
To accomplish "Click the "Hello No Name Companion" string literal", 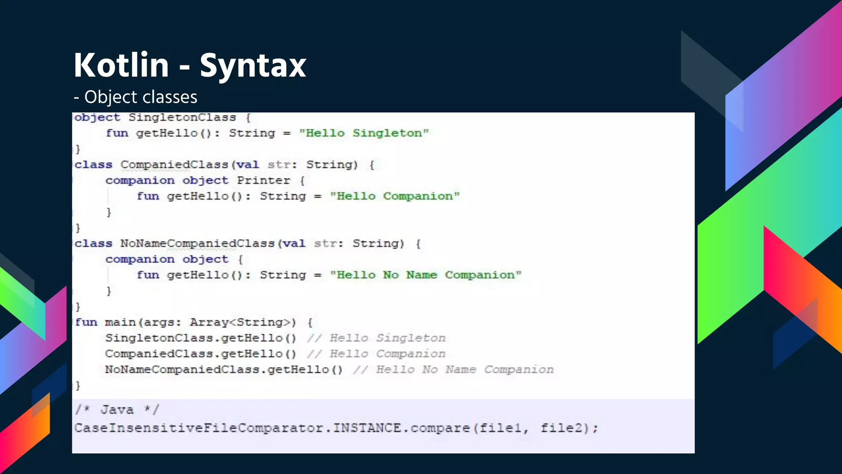I will click(426, 275).
